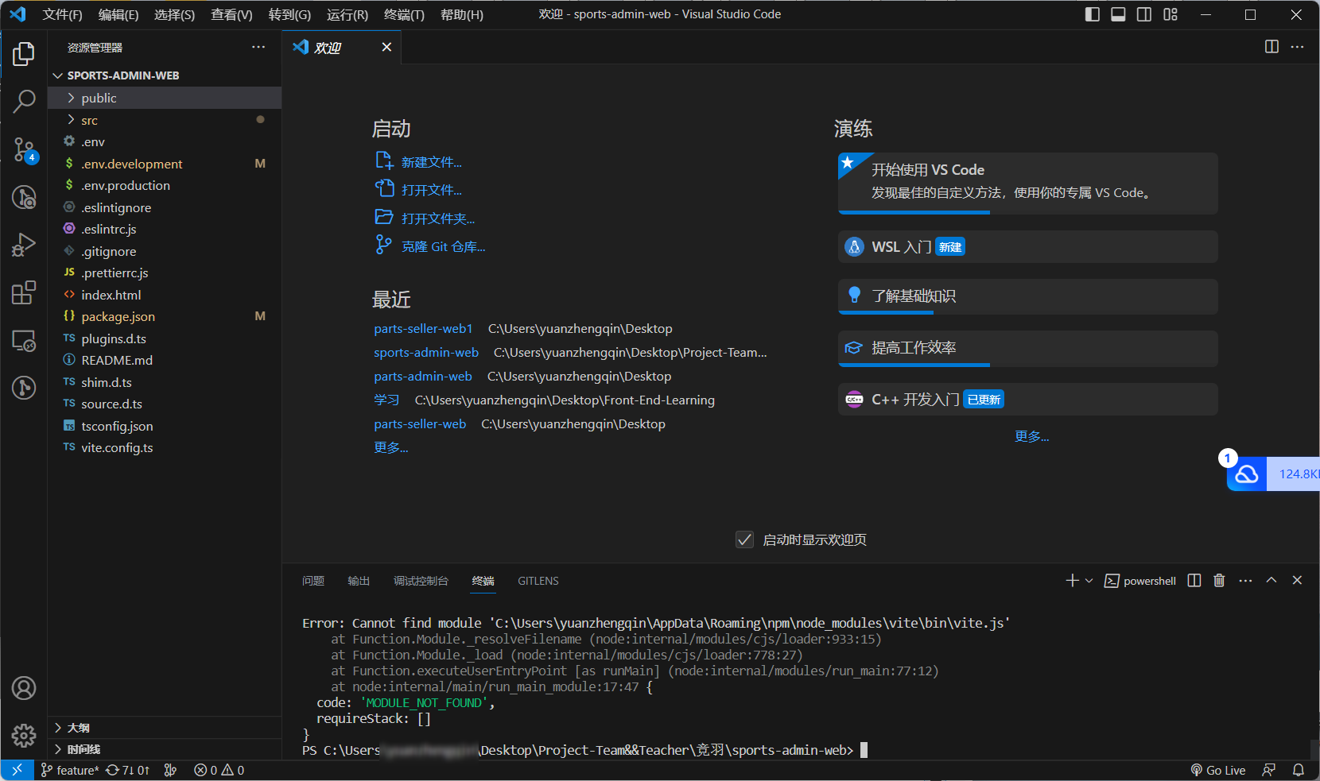The image size is (1320, 781).
Task: Click 更多... under recent list
Action: click(391, 447)
